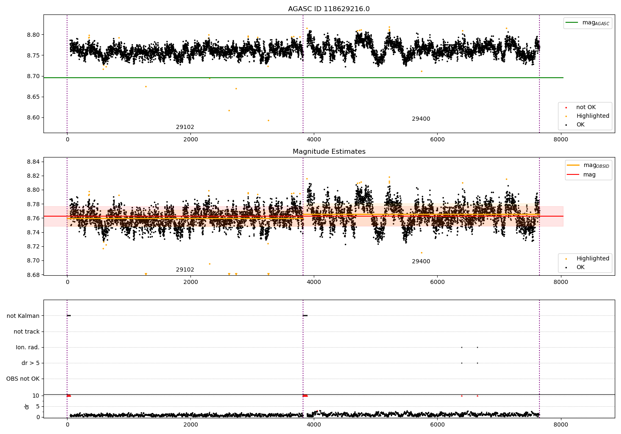Click the '29400' obsid label in middle plot
The width and height of the screenshot is (621, 434).
click(x=421, y=262)
